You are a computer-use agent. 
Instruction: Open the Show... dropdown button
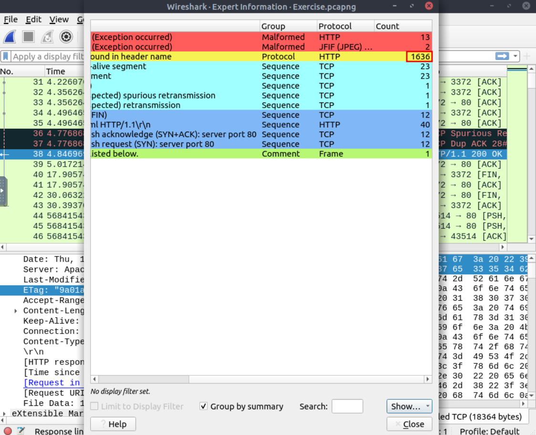point(409,406)
